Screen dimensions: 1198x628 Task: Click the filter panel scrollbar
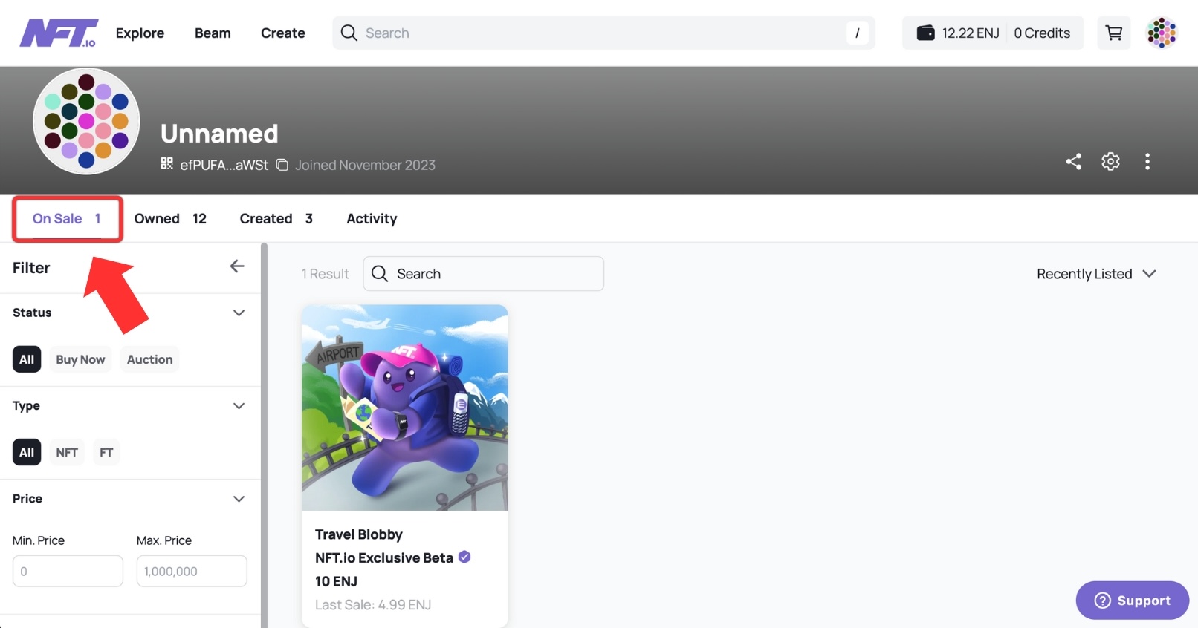264,435
